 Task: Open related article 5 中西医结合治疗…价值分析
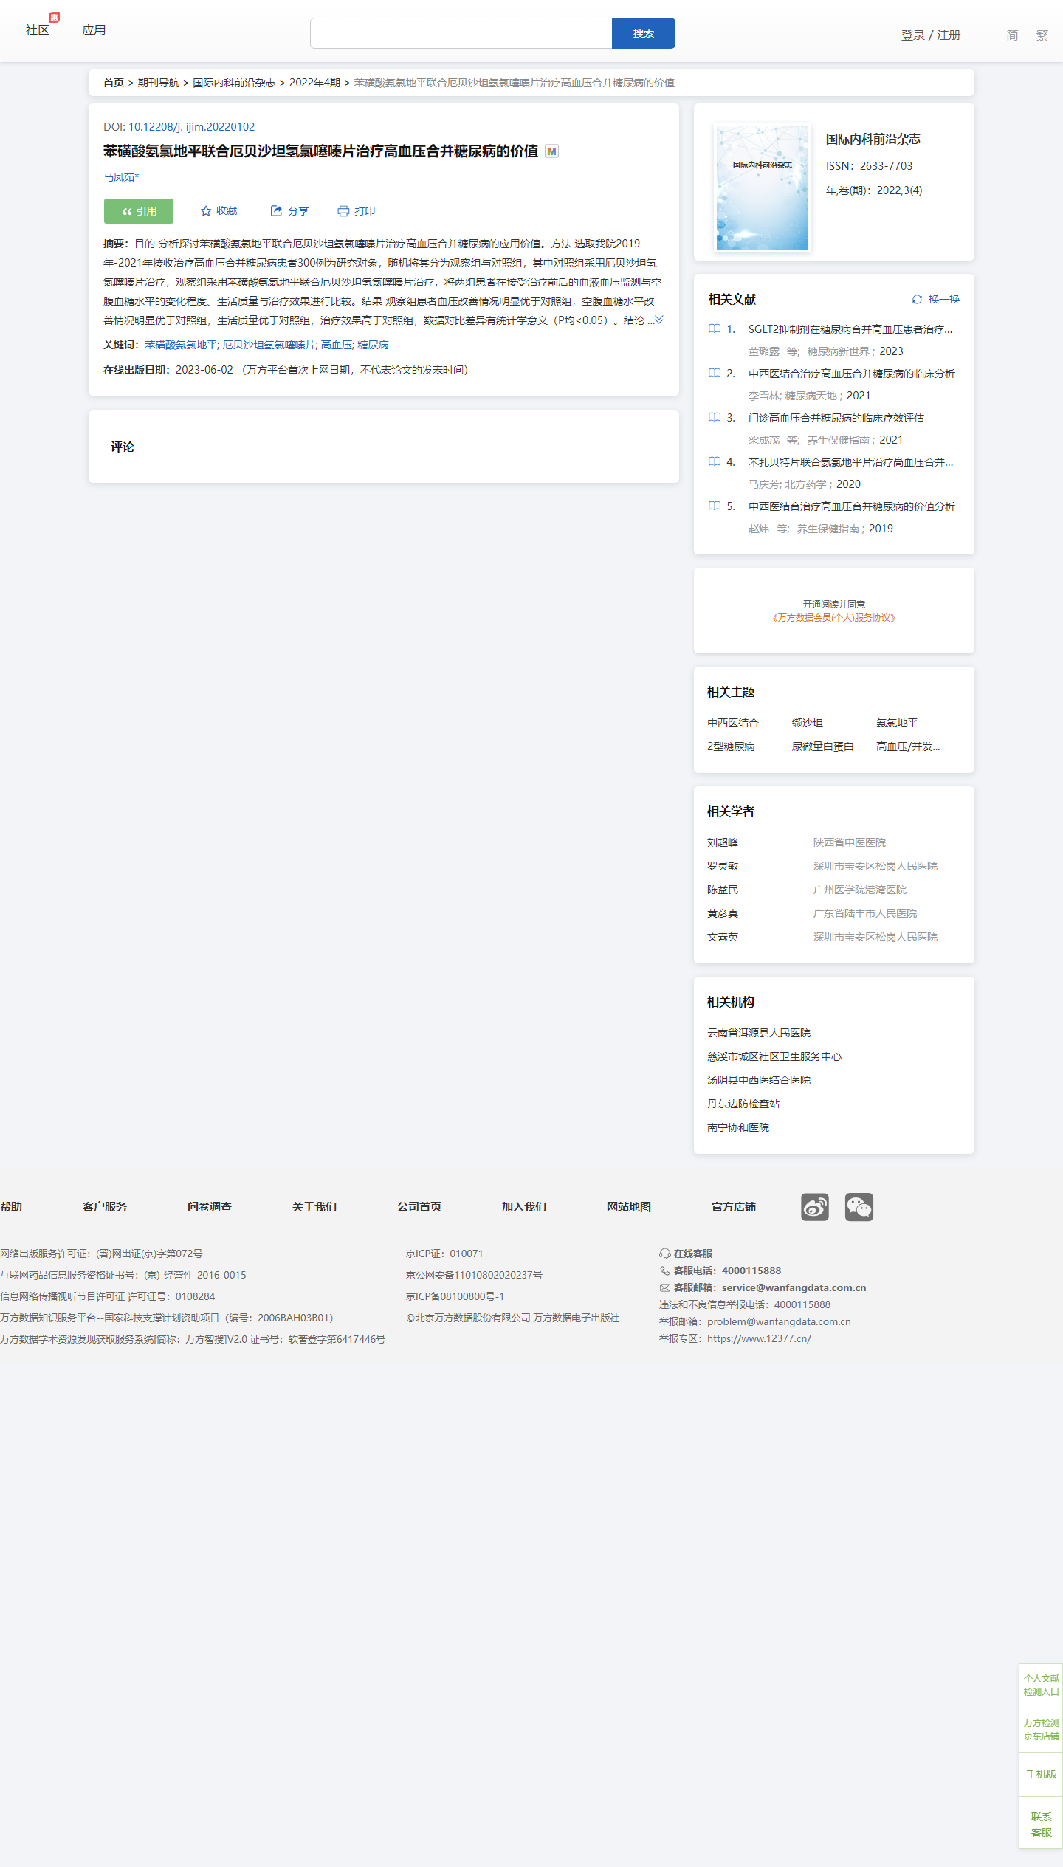[851, 506]
